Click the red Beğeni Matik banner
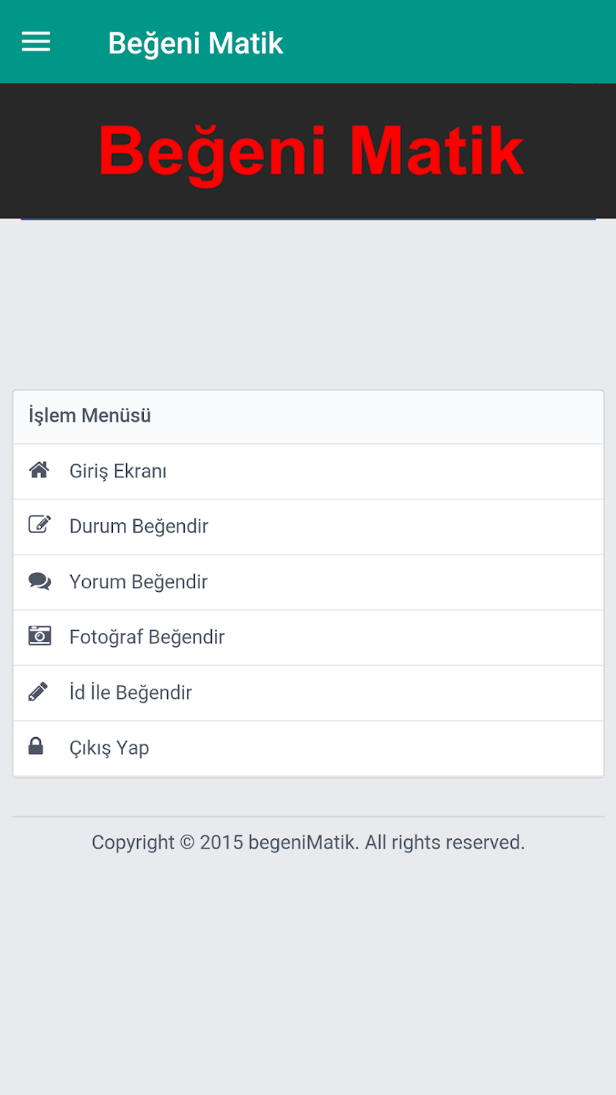 (310, 151)
